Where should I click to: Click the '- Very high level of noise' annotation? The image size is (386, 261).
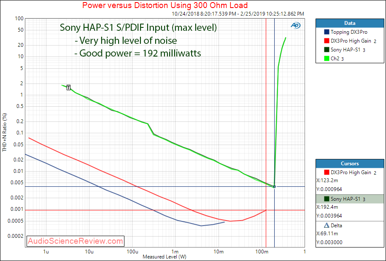tap(126, 40)
